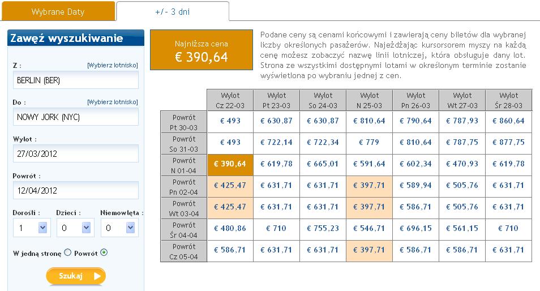This screenshot has height=291, width=540.
Task: Expand the Dorośli passenger dropdown
Action: pyautogui.click(x=32, y=228)
